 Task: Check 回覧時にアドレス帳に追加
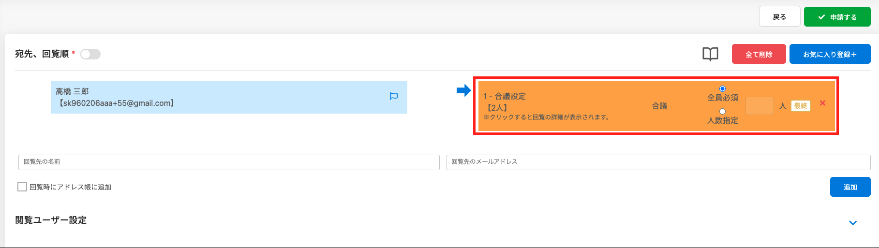[22, 187]
